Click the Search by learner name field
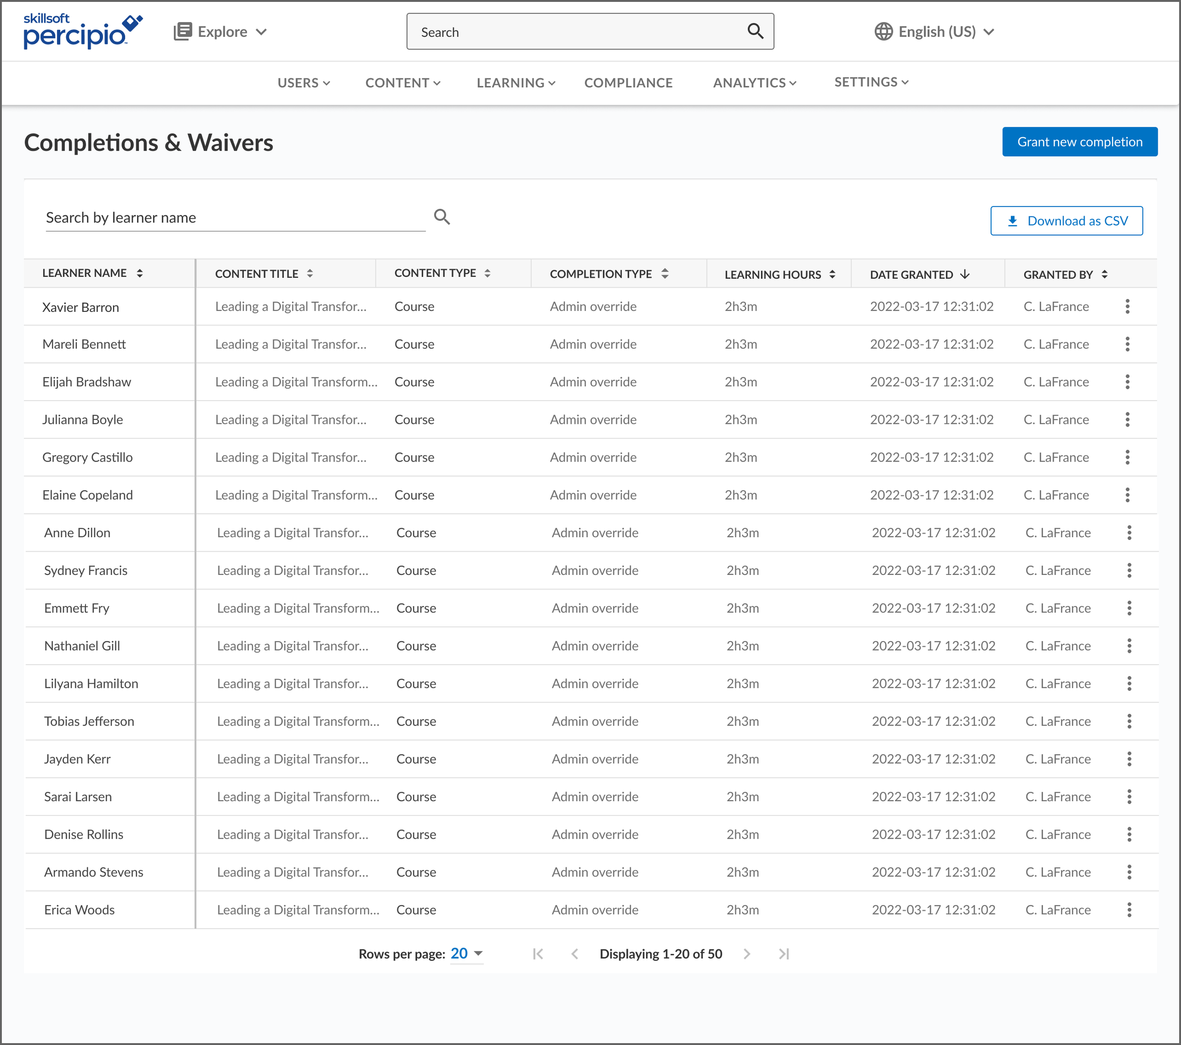 [x=235, y=218]
